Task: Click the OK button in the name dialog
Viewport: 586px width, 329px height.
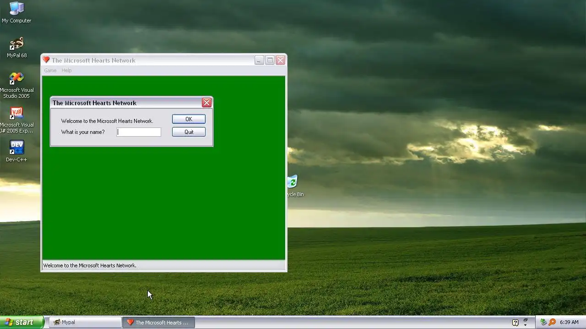Action: click(189, 119)
